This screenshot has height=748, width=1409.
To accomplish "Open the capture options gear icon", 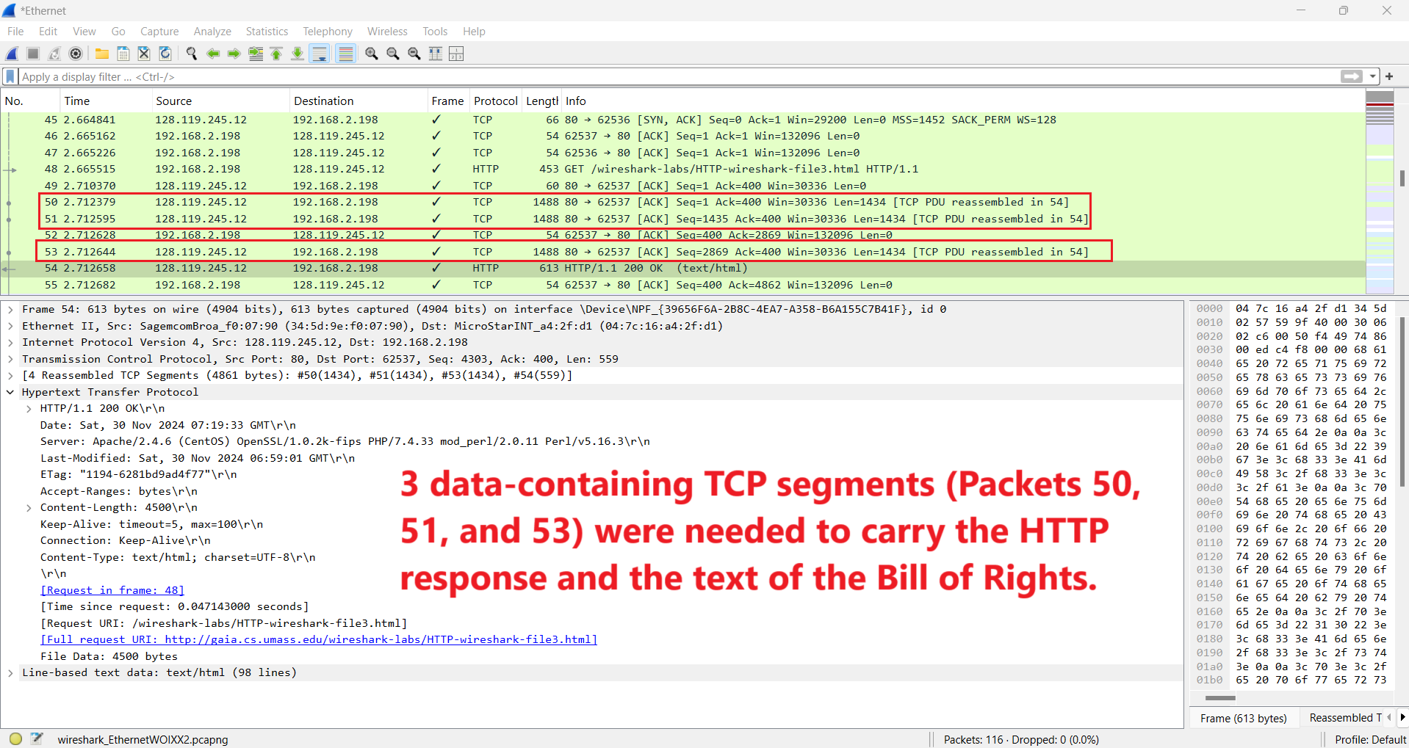I will coord(76,54).
